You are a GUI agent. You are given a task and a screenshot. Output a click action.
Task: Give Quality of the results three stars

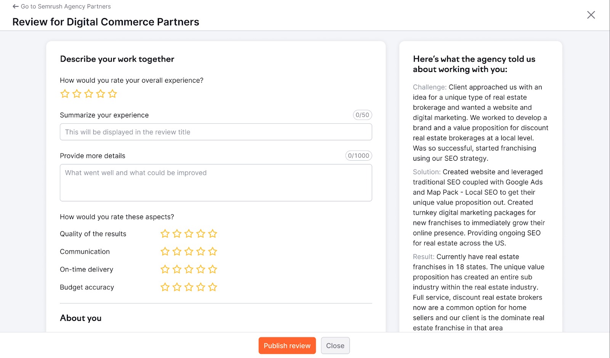[188, 233]
